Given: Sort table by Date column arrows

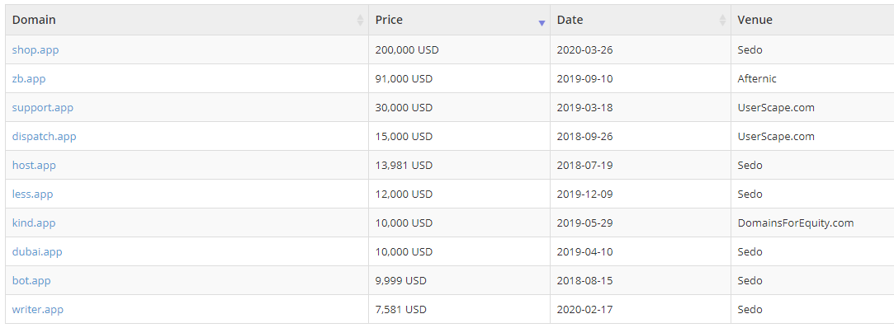Looking at the screenshot, I should (723, 20).
